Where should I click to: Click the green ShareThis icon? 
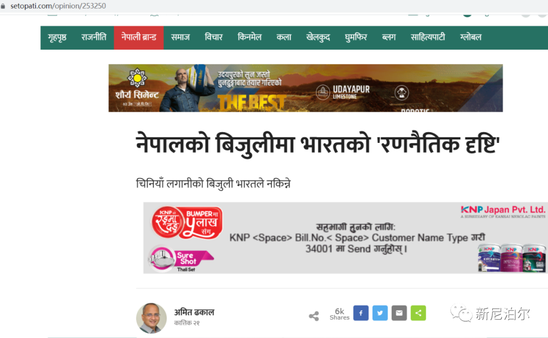pyautogui.click(x=418, y=313)
